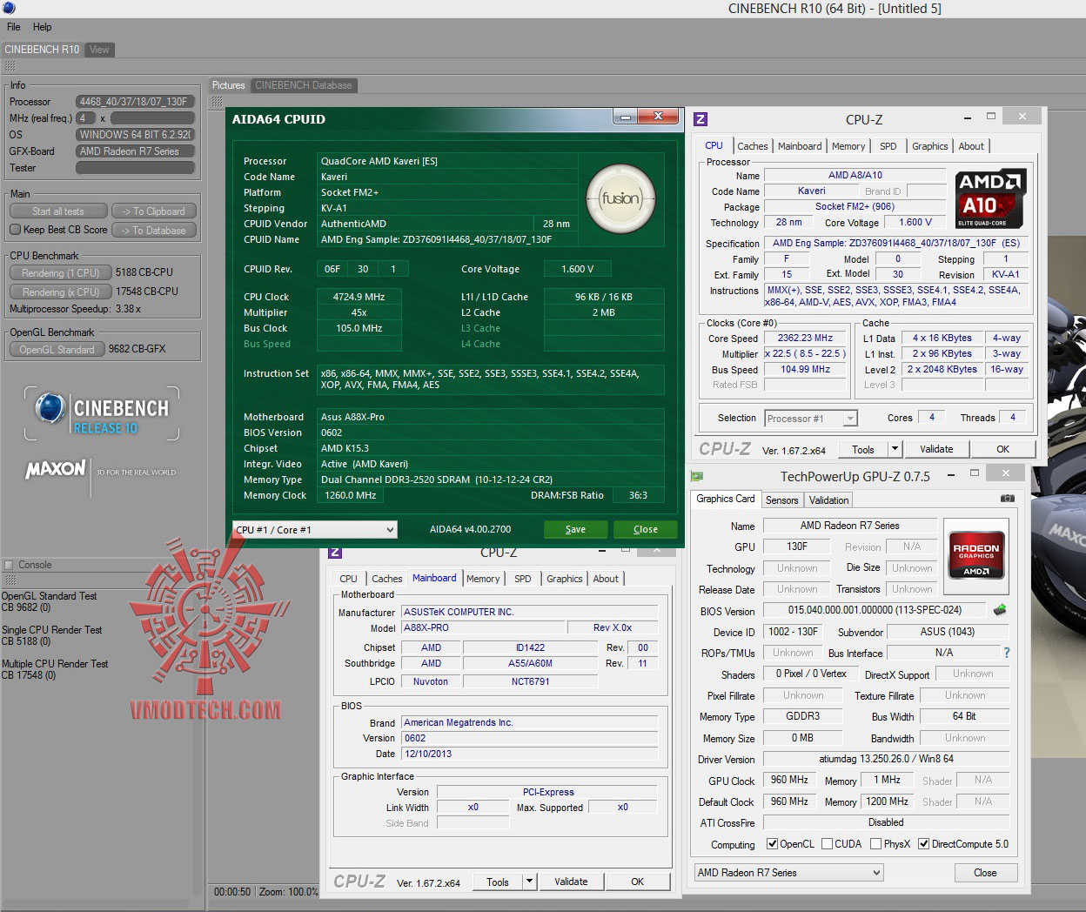Expand the AMD Radeon R7 Series GPU selector
1086x912 pixels.
[x=788, y=873]
